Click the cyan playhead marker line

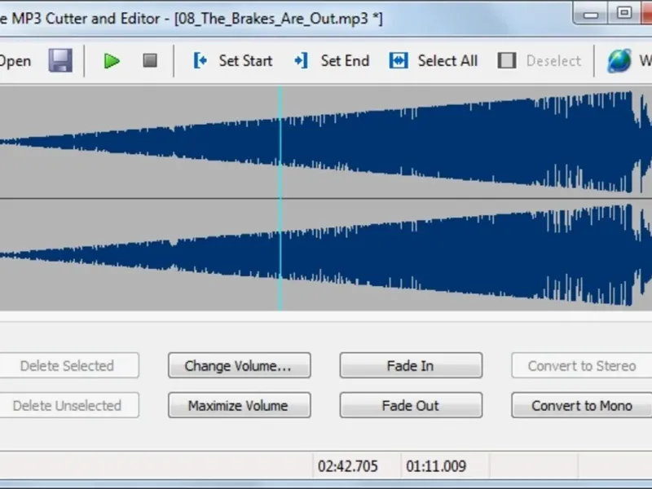click(280, 198)
